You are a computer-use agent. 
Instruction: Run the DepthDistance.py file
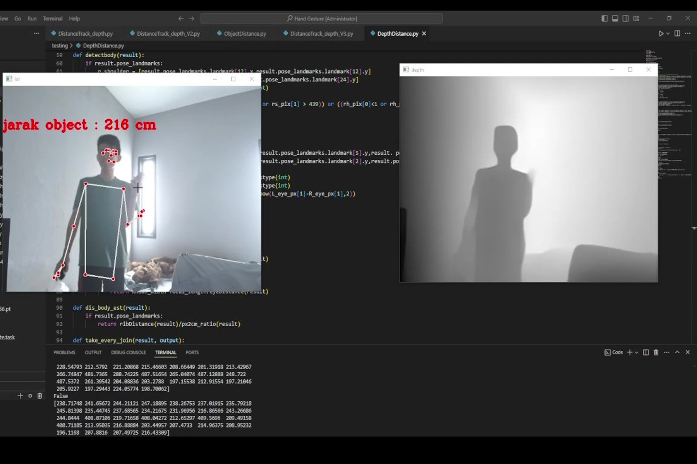click(x=661, y=33)
